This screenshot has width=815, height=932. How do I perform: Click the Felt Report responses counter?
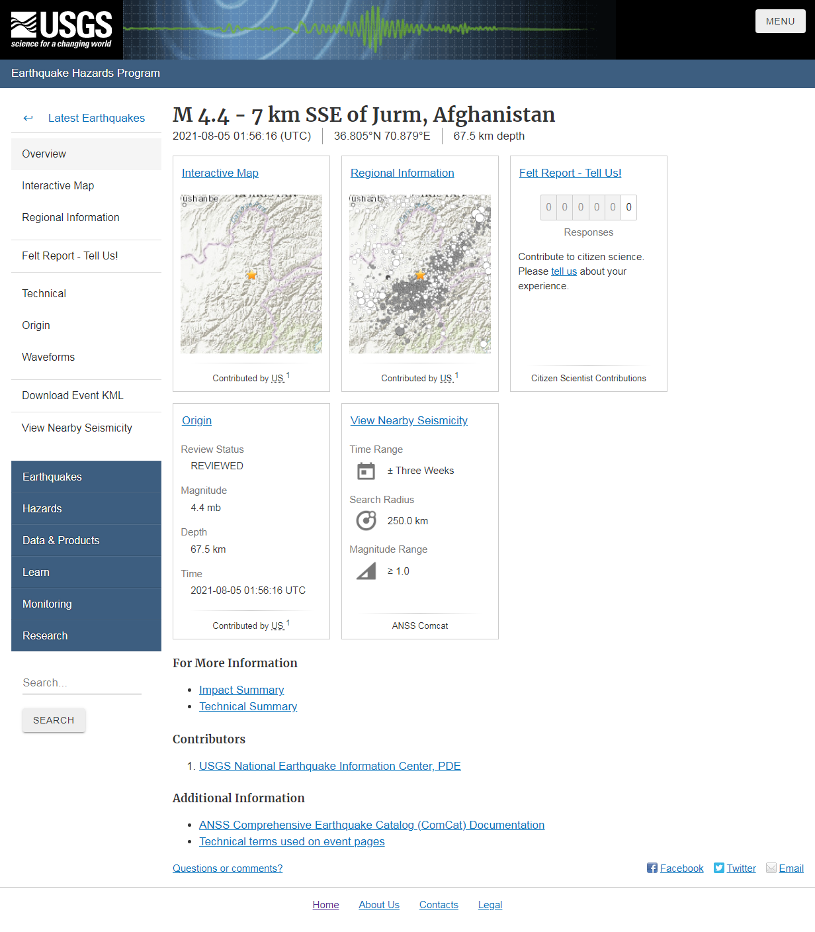tap(589, 207)
